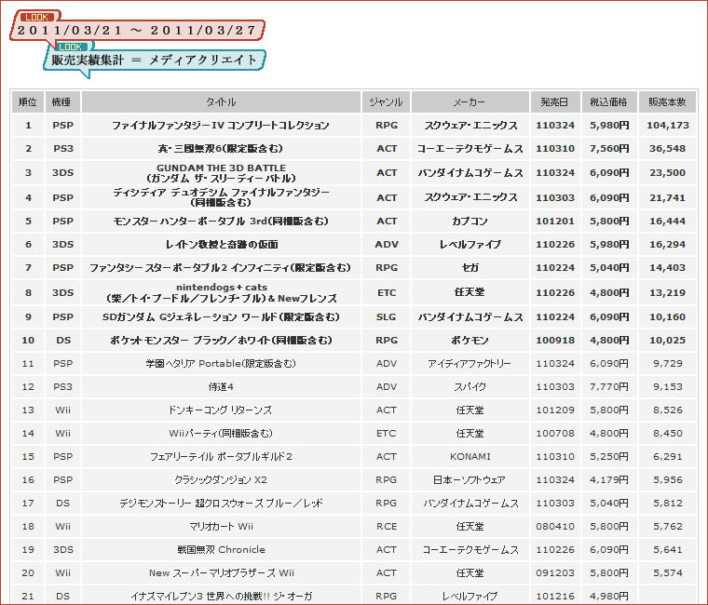Select title ドンキーコング リターンズ
The height and width of the screenshot is (605, 708).
(221, 410)
